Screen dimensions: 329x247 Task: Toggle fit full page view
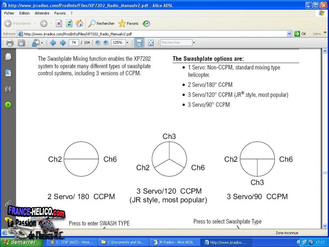click(151, 42)
